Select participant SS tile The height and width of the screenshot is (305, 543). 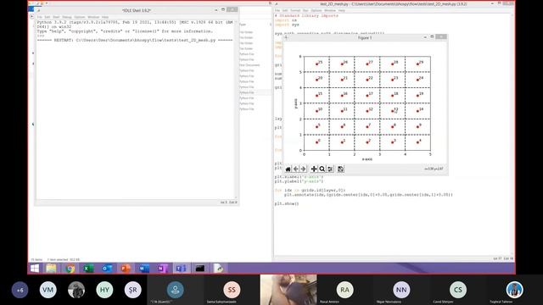coord(232,290)
